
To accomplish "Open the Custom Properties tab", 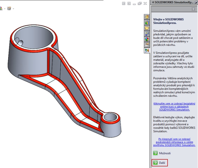I will [x=147, y=45].
